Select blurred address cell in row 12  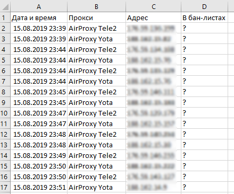click(154, 134)
